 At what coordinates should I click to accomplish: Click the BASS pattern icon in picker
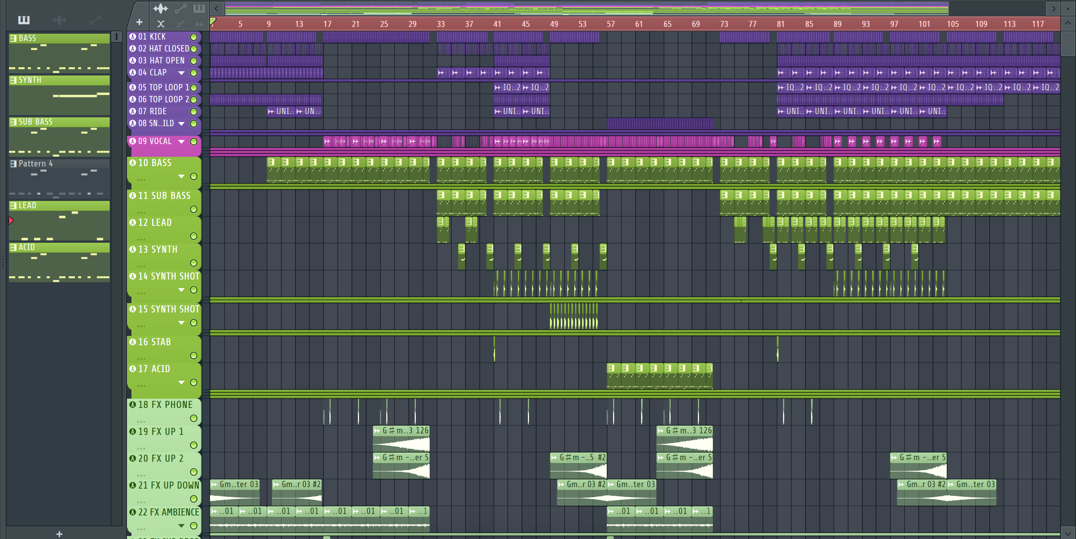13,38
